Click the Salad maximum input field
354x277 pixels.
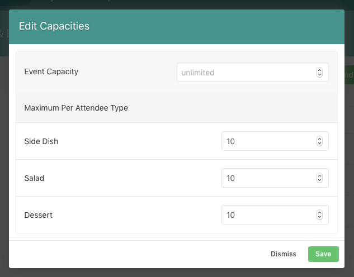(x=275, y=178)
